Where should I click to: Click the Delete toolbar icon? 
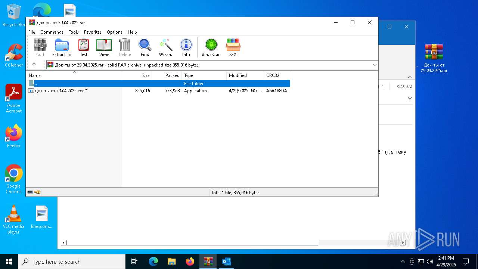point(125,47)
